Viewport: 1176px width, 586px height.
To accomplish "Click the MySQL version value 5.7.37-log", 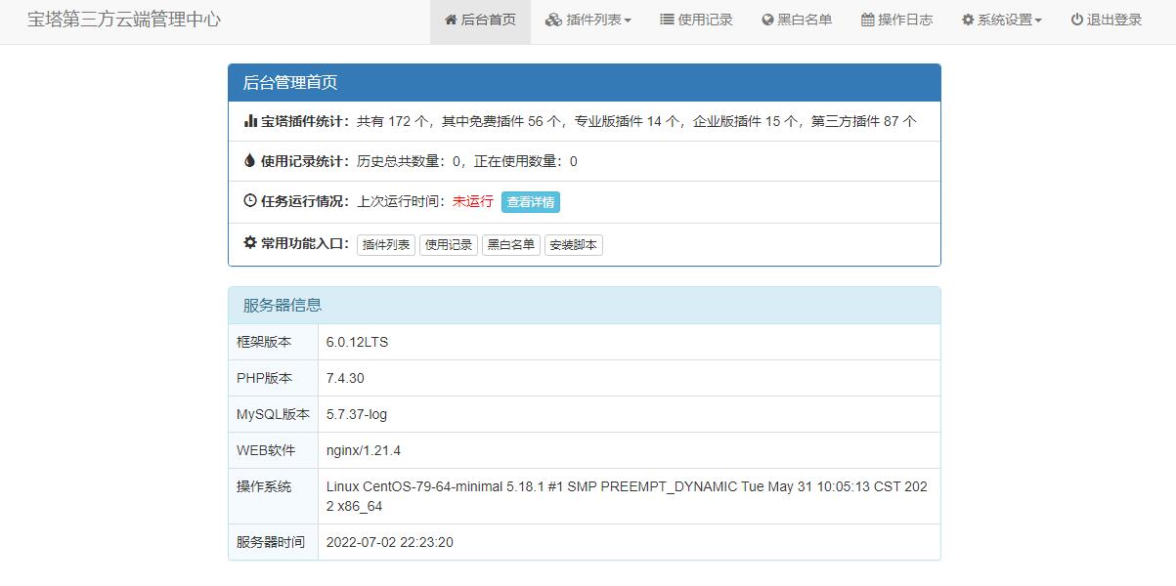I will [357, 414].
